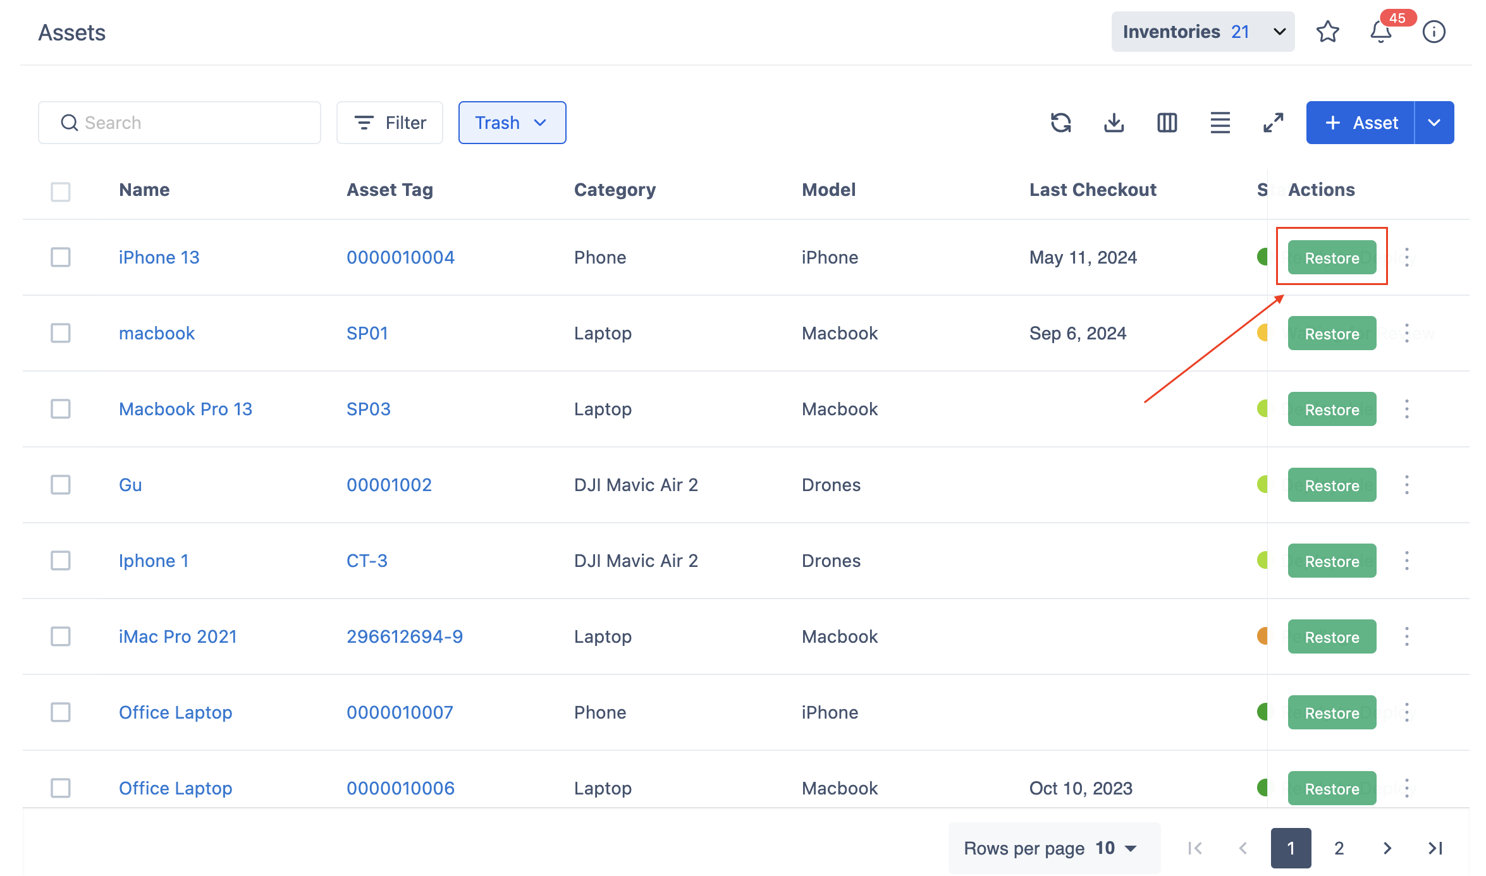The image size is (1486, 876).
Task: Check the iPhone 13 row checkbox
Action: pos(61,257)
